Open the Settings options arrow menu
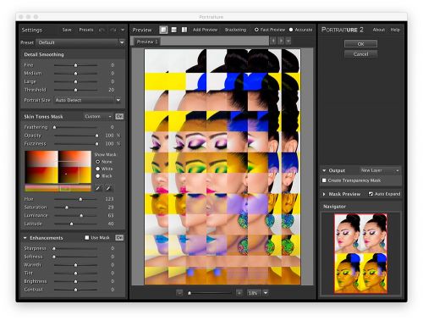 123,30
